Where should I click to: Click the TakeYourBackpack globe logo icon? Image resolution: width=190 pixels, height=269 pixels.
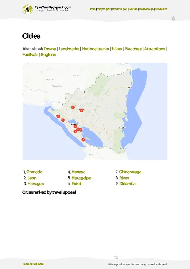tap(27, 9)
